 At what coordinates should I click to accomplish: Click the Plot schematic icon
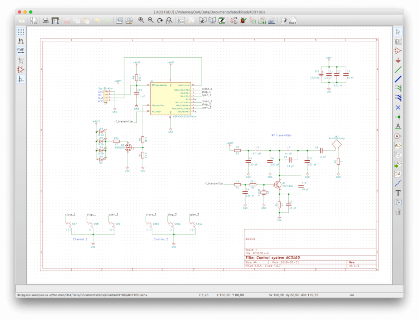point(55,20)
